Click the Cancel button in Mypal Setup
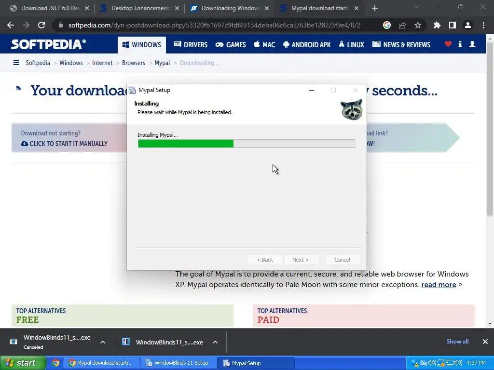 coord(342,260)
